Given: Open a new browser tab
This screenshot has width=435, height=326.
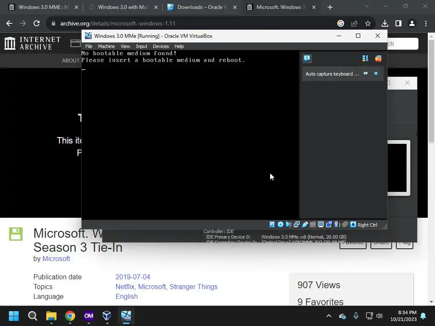Looking at the screenshot, I should (330, 7).
